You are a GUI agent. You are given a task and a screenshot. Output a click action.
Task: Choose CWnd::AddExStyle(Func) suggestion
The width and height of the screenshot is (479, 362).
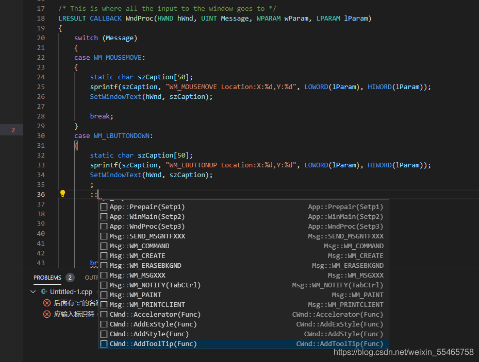click(x=243, y=324)
